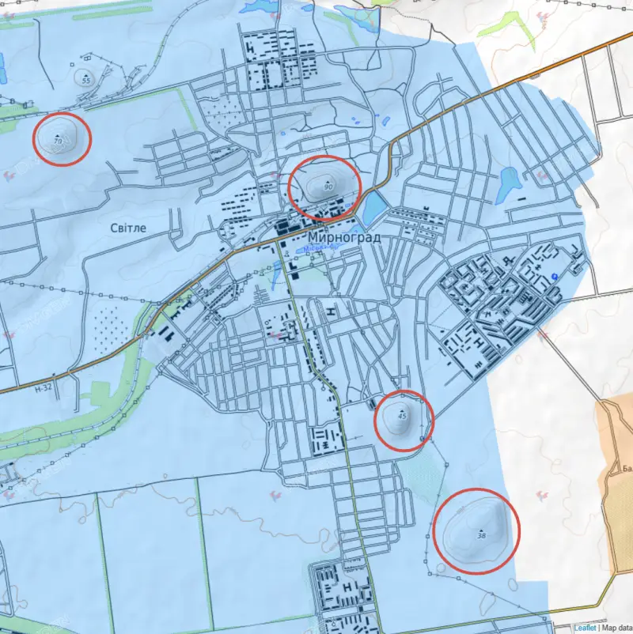Select the red-circled hill above Світле
The height and width of the screenshot is (634, 633).
[x=62, y=139]
